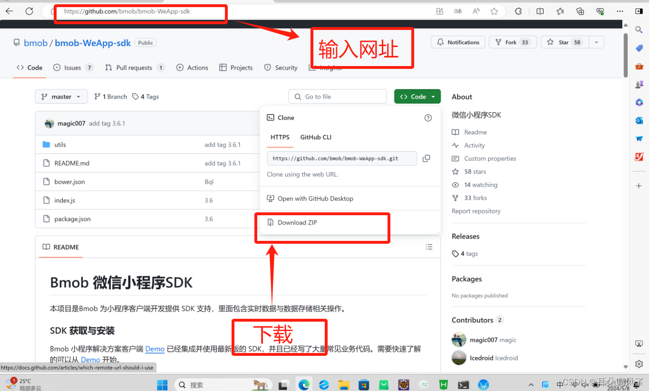Open the Custom properties link

(490, 159)
